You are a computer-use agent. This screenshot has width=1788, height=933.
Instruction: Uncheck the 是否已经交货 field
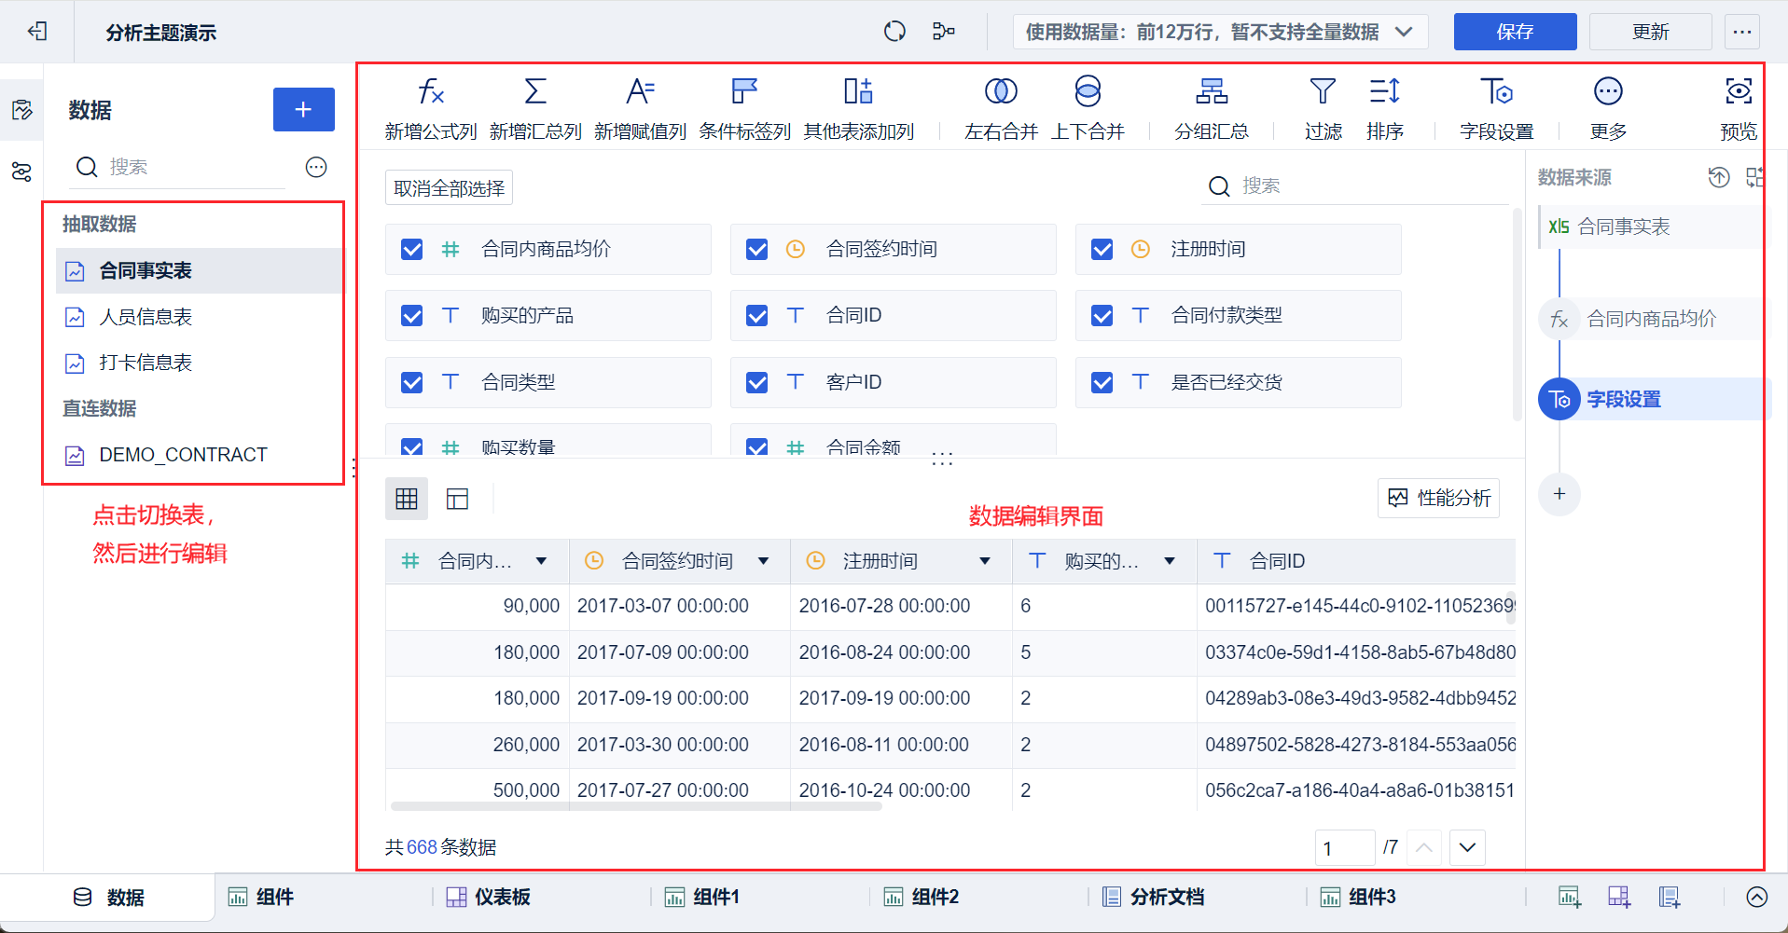pos(1102,382)
